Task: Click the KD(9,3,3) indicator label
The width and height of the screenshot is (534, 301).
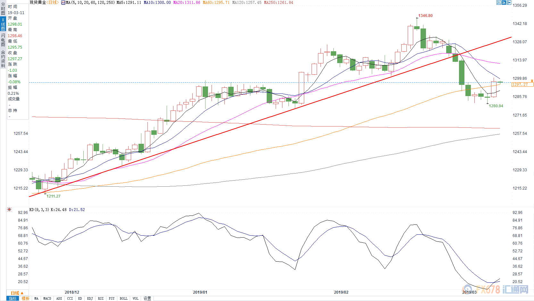Action: pos(39,210)
